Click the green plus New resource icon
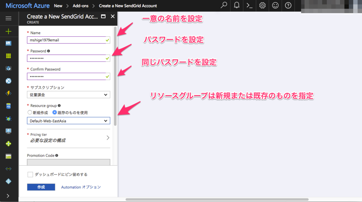Viewport: 362px width, 202px height. pyautogui.click(x=8, y=31)
